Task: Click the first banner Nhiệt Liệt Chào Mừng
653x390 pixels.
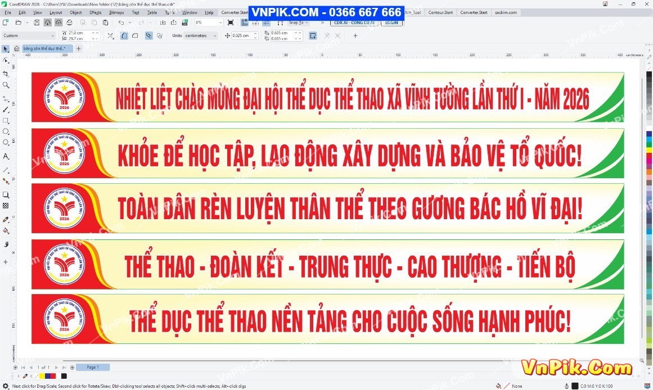Action: click(327, 97)
